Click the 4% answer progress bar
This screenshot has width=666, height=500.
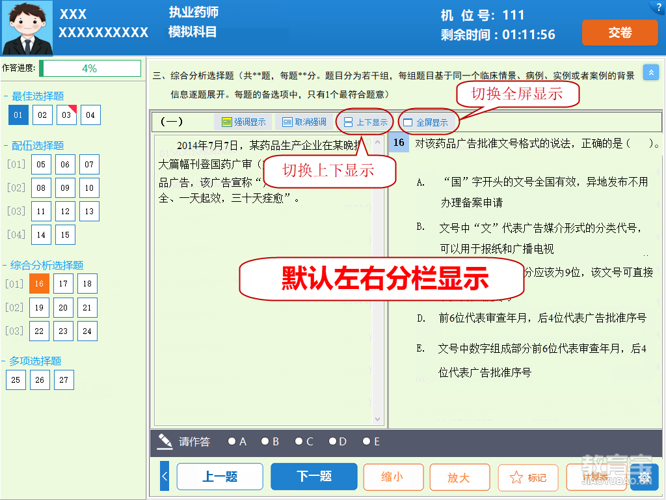[90, 67]
